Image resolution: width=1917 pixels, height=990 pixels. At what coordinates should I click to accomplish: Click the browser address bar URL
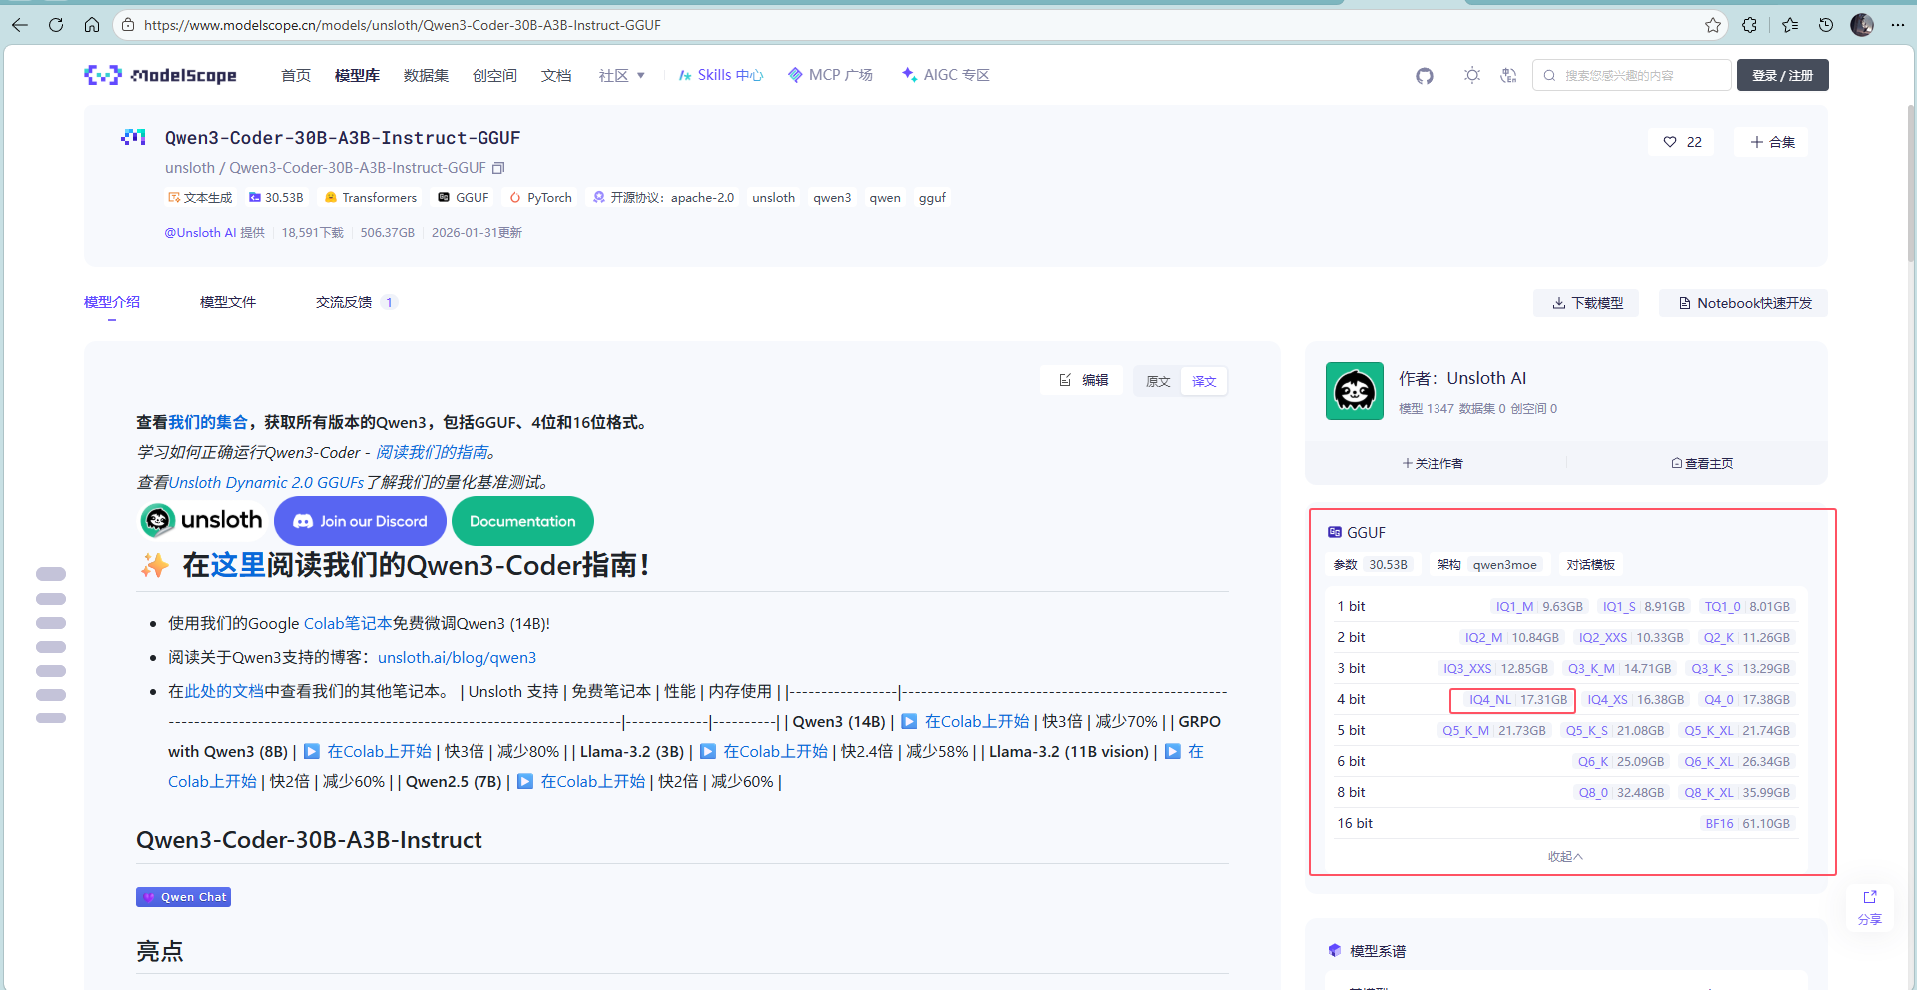pyautogui.click(x=403, y=25)
